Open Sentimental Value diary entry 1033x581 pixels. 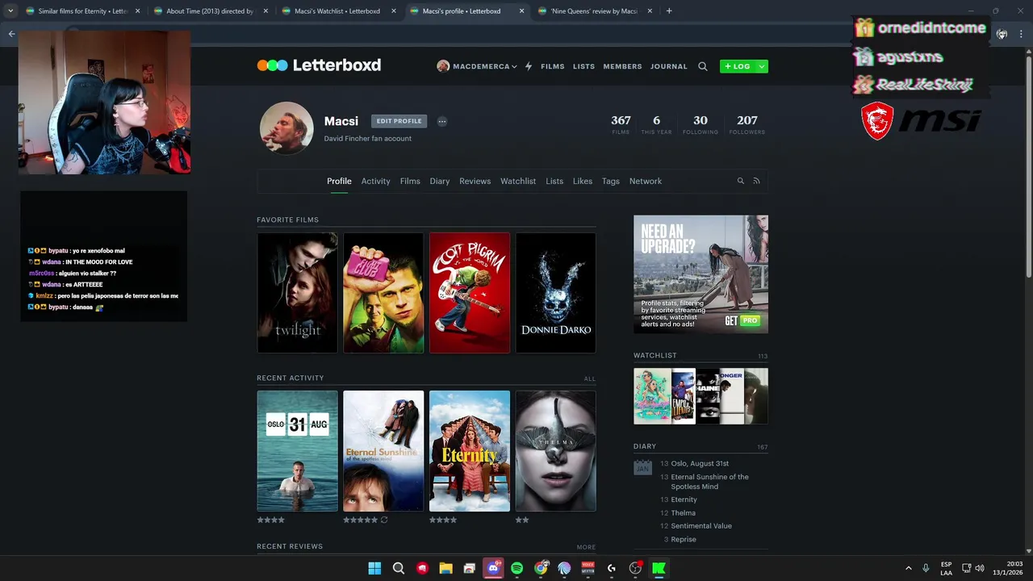tap(701, 526)
